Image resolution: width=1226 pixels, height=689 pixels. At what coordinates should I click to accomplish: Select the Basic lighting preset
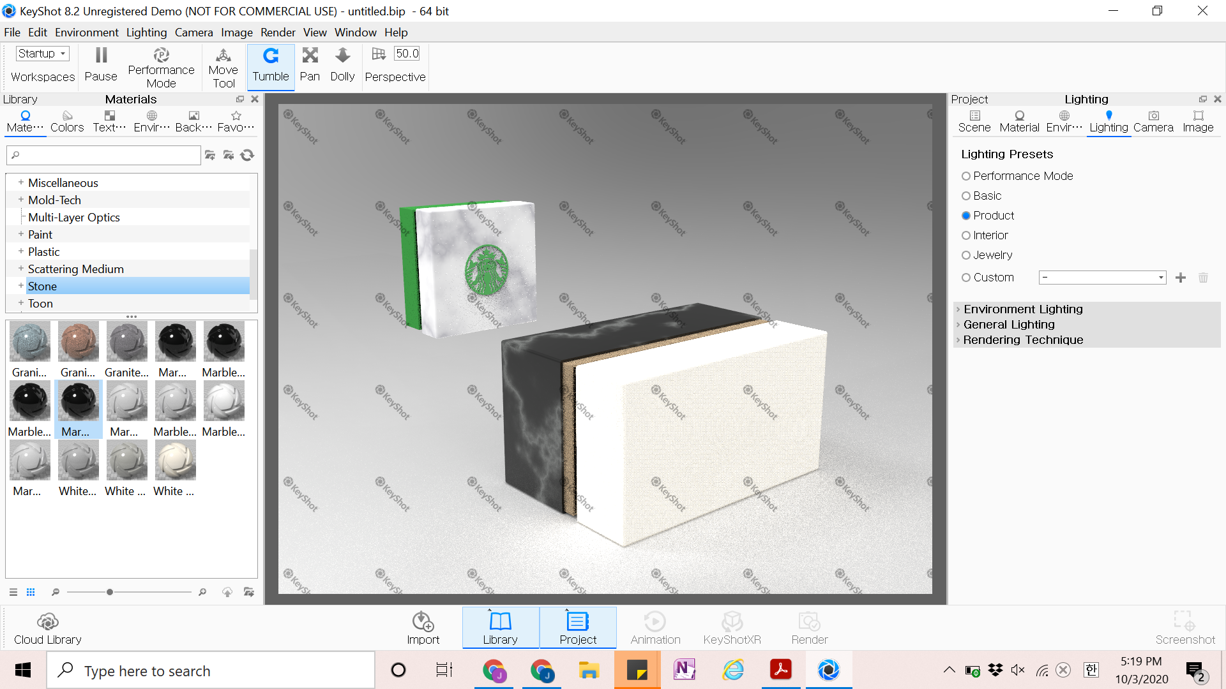pos(966,196)
